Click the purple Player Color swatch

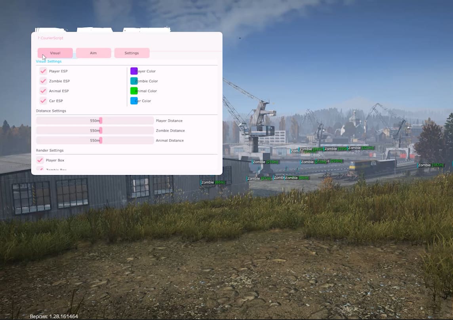point(134,71)
